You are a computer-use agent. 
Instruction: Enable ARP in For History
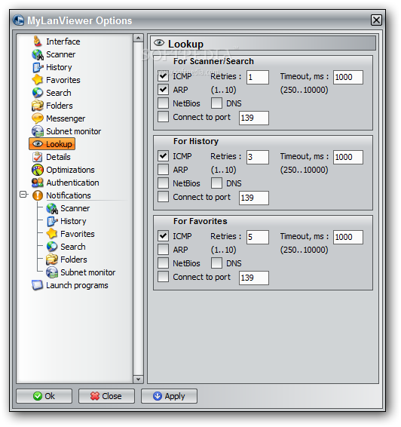tap(164, 170)
